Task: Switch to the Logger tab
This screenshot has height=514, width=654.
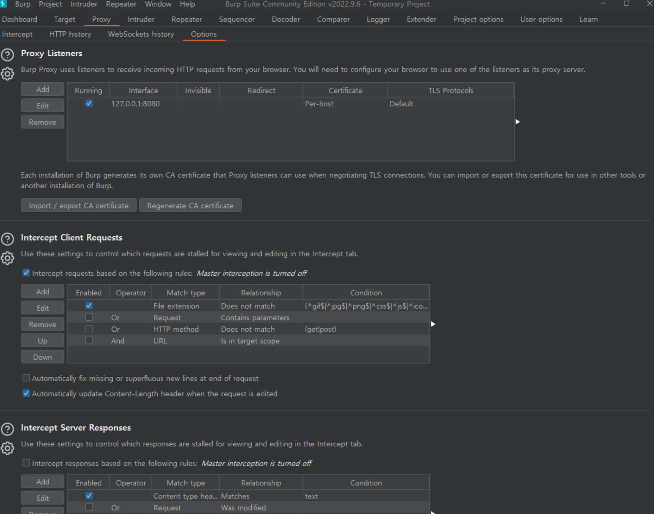Action: 378,19
